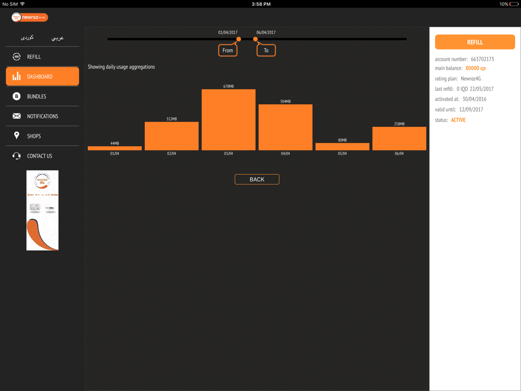Select the 01/04 bar showing 44MB

point(115,148)
